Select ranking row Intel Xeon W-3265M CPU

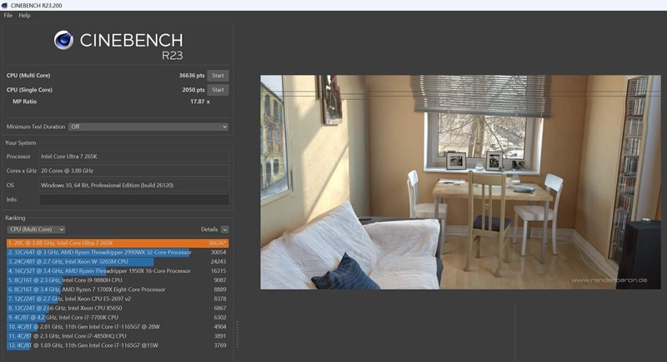[x=118, y=262]
